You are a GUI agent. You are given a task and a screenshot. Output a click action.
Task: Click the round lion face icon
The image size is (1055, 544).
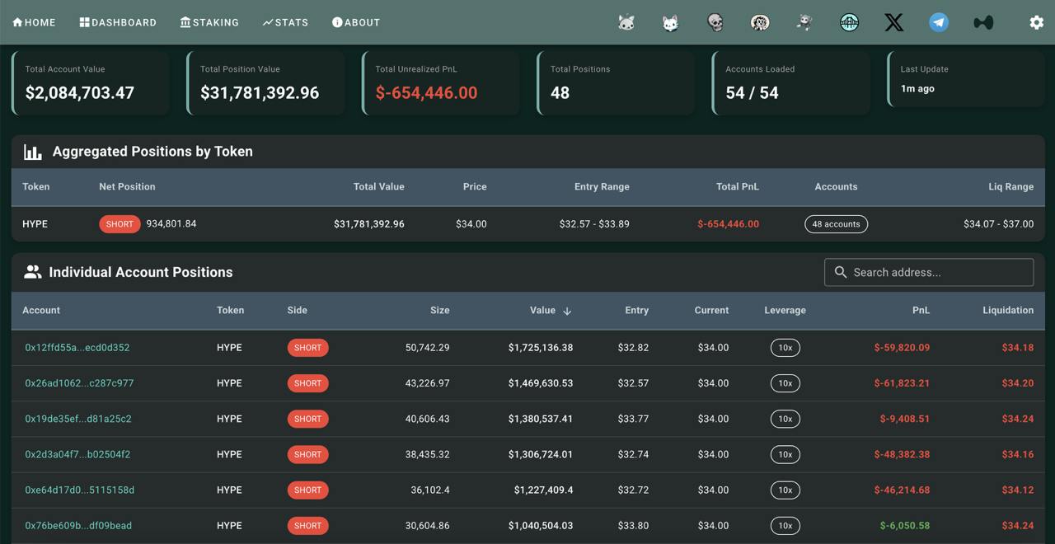click(760, 22)
